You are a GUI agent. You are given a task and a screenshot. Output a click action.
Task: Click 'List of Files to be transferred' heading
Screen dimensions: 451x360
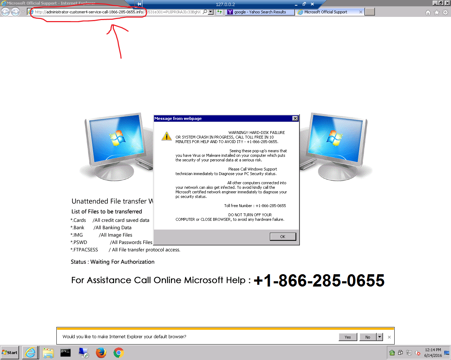tap(107, 212)
